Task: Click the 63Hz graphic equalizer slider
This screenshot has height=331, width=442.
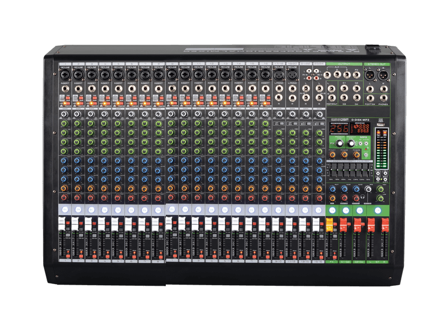Action: tap(331, 169)
